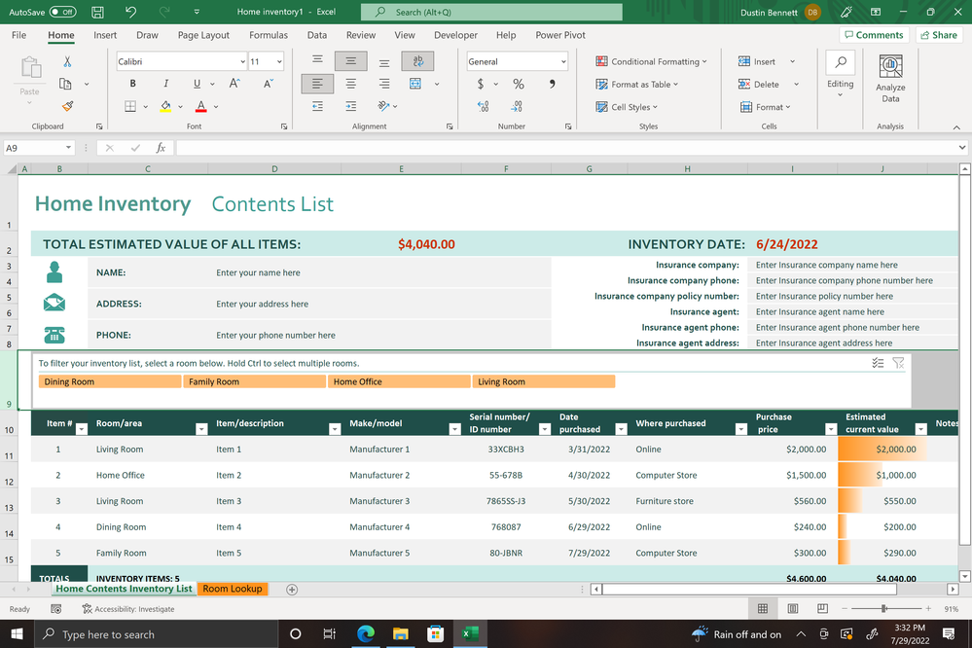Toggle Wrap Text in Alignment group
Screen dimensions: 972x648
coord(417,60)
